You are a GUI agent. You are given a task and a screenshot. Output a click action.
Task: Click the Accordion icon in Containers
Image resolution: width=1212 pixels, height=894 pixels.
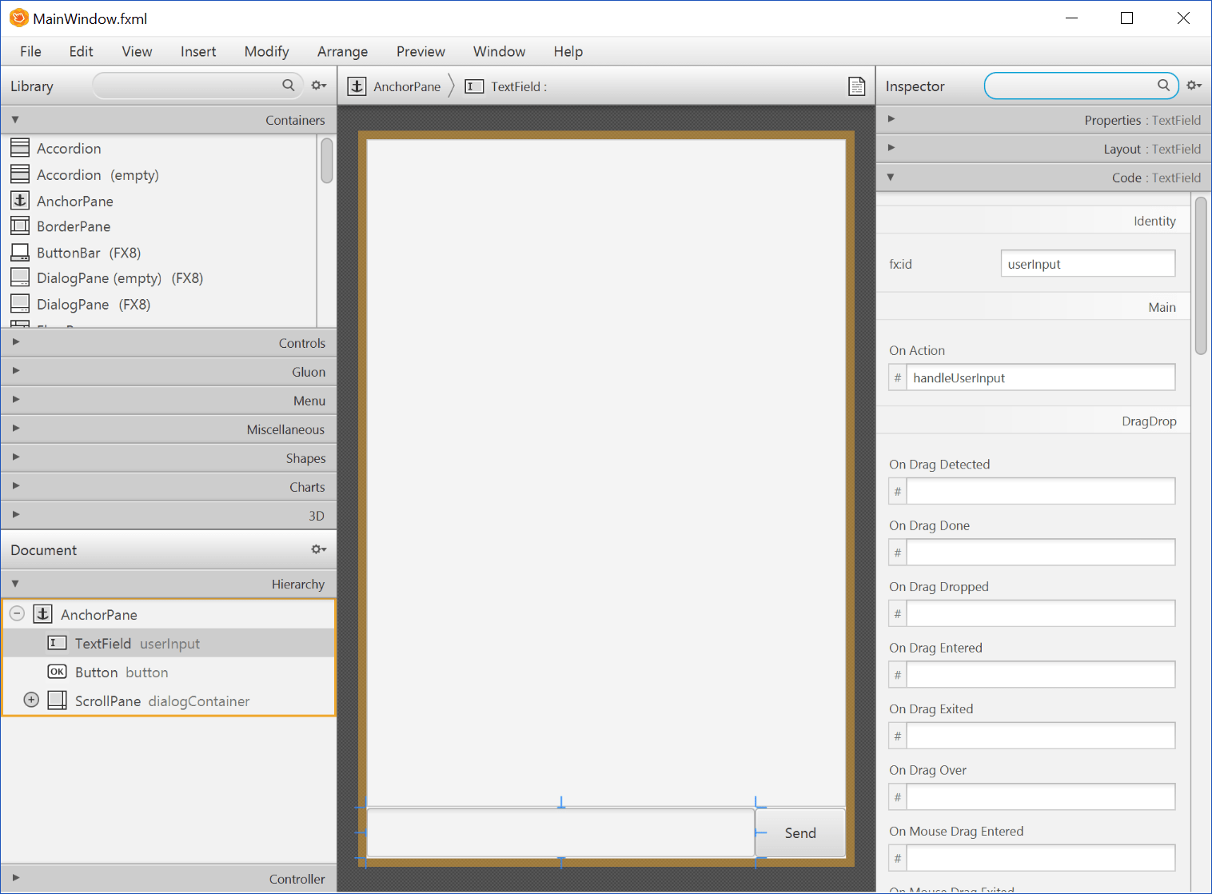point(20,147)
